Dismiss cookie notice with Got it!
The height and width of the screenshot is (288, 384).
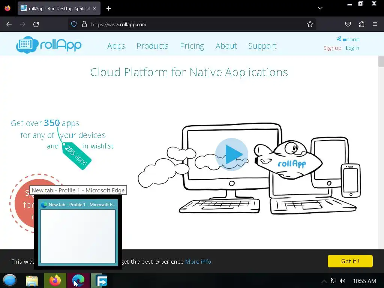350,261
